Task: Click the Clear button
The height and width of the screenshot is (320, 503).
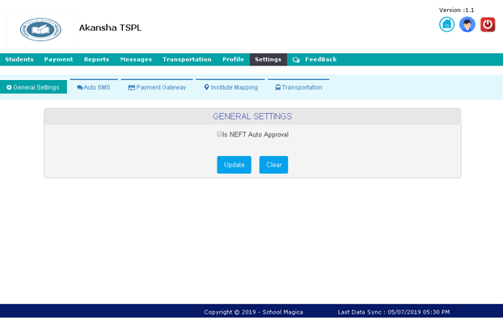Action: [273, 165]
